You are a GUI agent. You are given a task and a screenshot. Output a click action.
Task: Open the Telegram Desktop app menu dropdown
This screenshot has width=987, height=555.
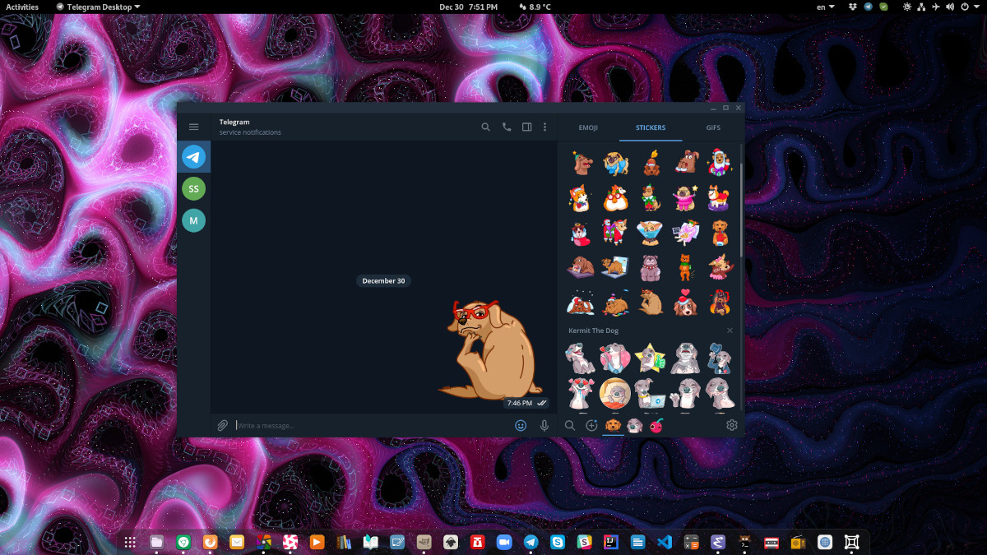98,7
